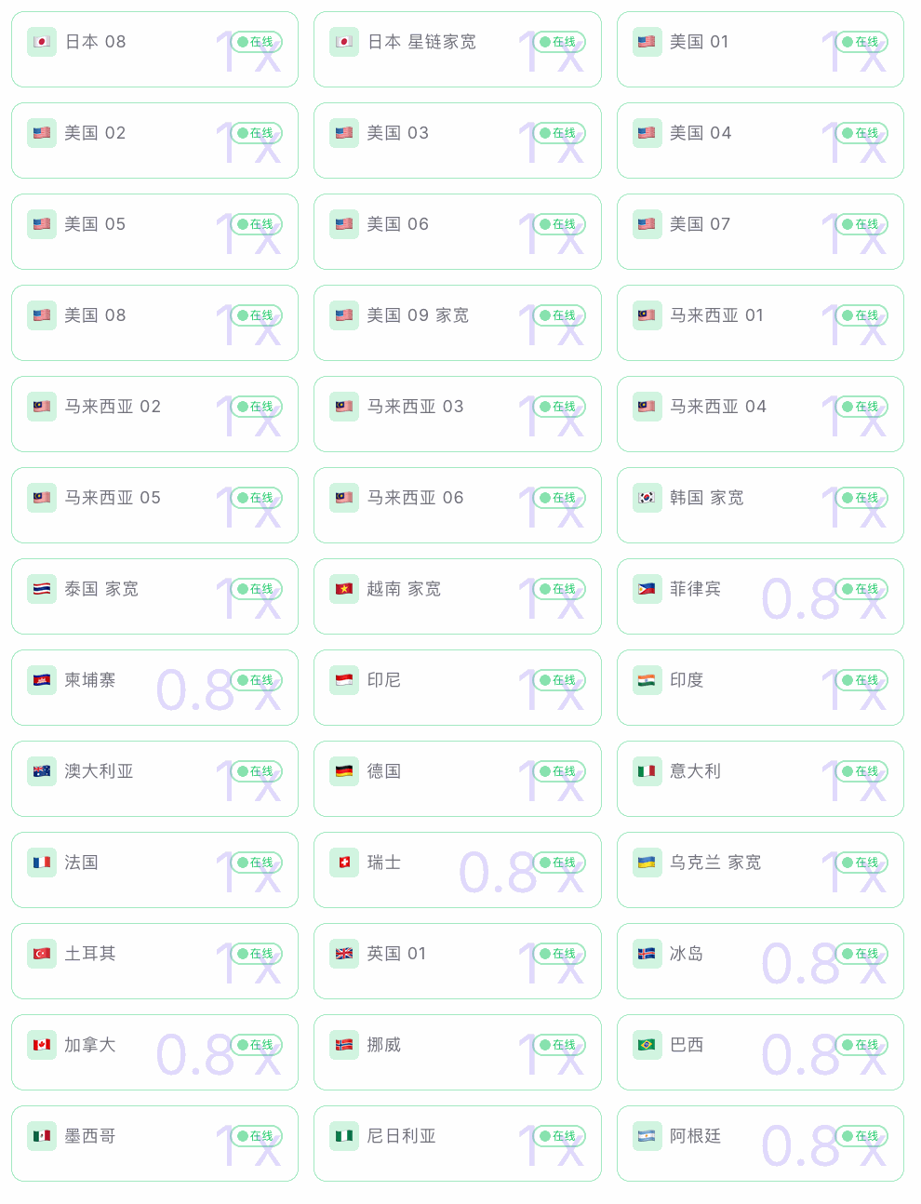This screenshot has width=921, height=1204.
Task: Click the Brazil flag icon next to 巴西
Action: 647,1045
